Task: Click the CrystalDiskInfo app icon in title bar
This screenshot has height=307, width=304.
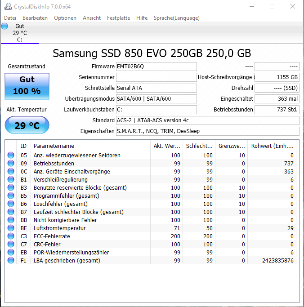Action: (x=8, y=6)
